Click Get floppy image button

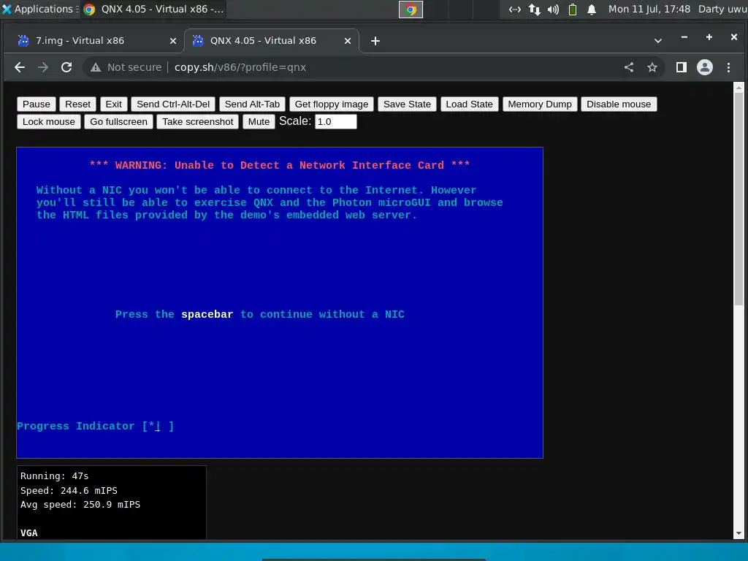[x=332, y=104]
